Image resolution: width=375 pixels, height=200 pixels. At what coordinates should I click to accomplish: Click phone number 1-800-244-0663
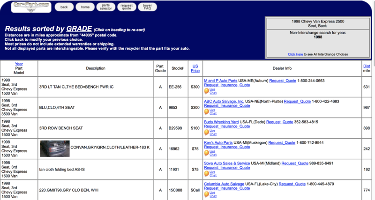coord(311,81)
